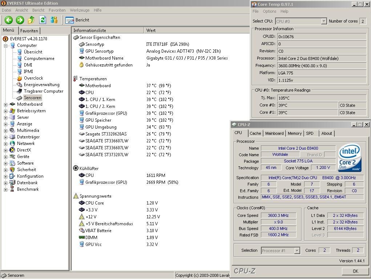
Task: Click the VBAT Batterie icon
Action: [82, 230]
